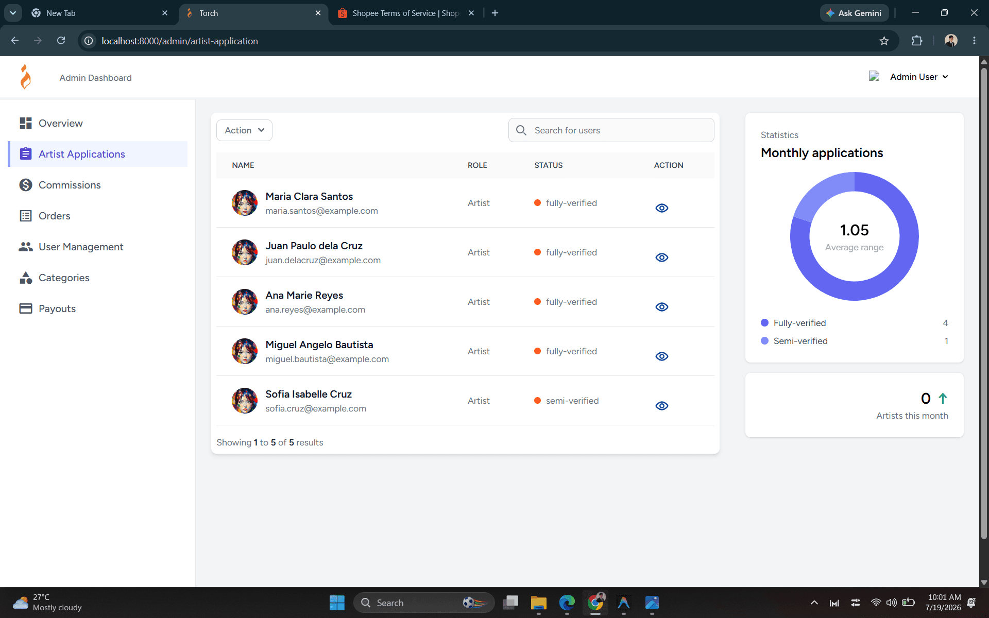The width and height of the screenshot is (989, 618).
Task: View Miguel Angelo Bautista application eye icon
Action: tap(662, 356)
